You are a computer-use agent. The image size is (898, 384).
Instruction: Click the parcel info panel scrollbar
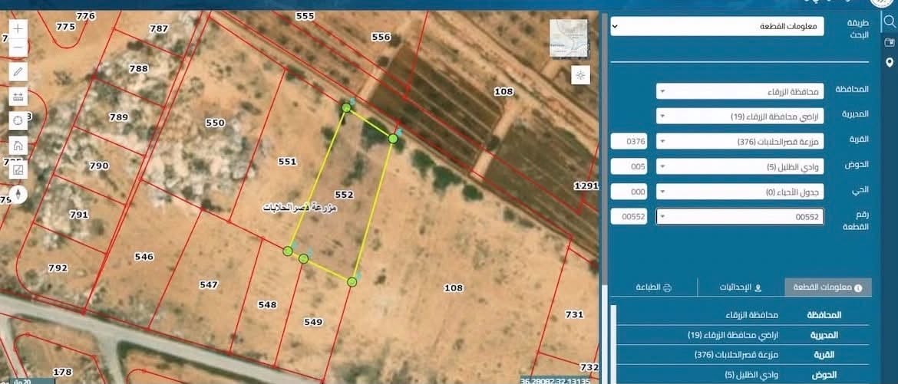click(x=614, y=343)
